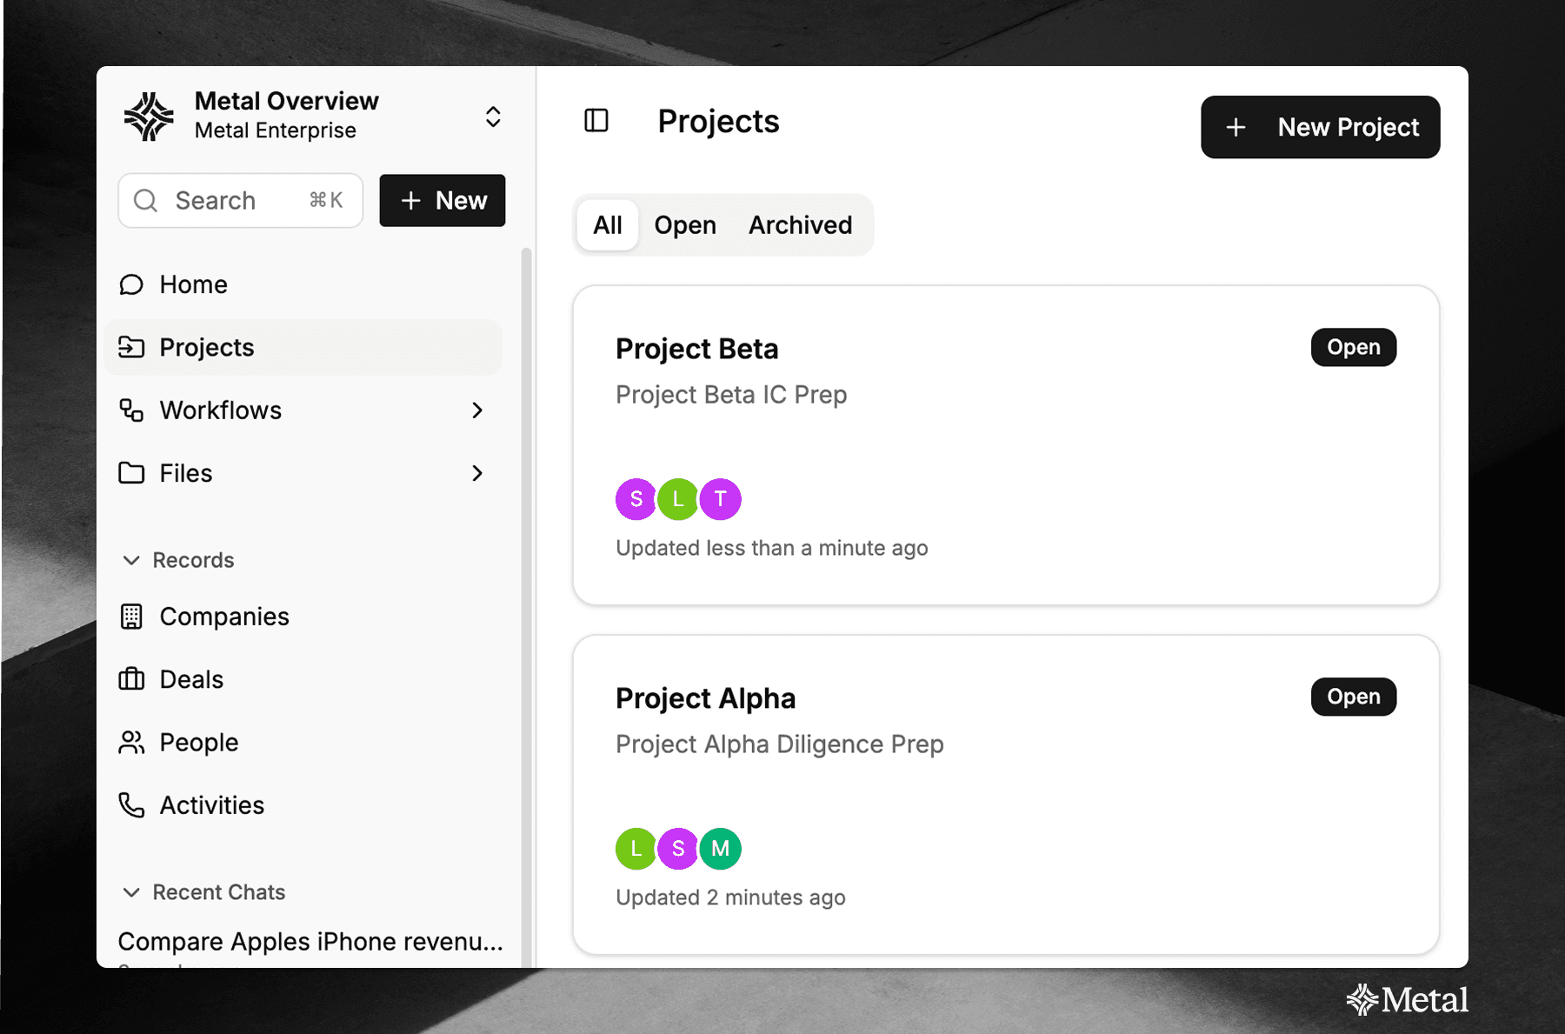The height and width of the screenshot is (1034, 1565).
Task: Open Files in the sidebar
Action: pyautogui.click(x=303, y=473)
